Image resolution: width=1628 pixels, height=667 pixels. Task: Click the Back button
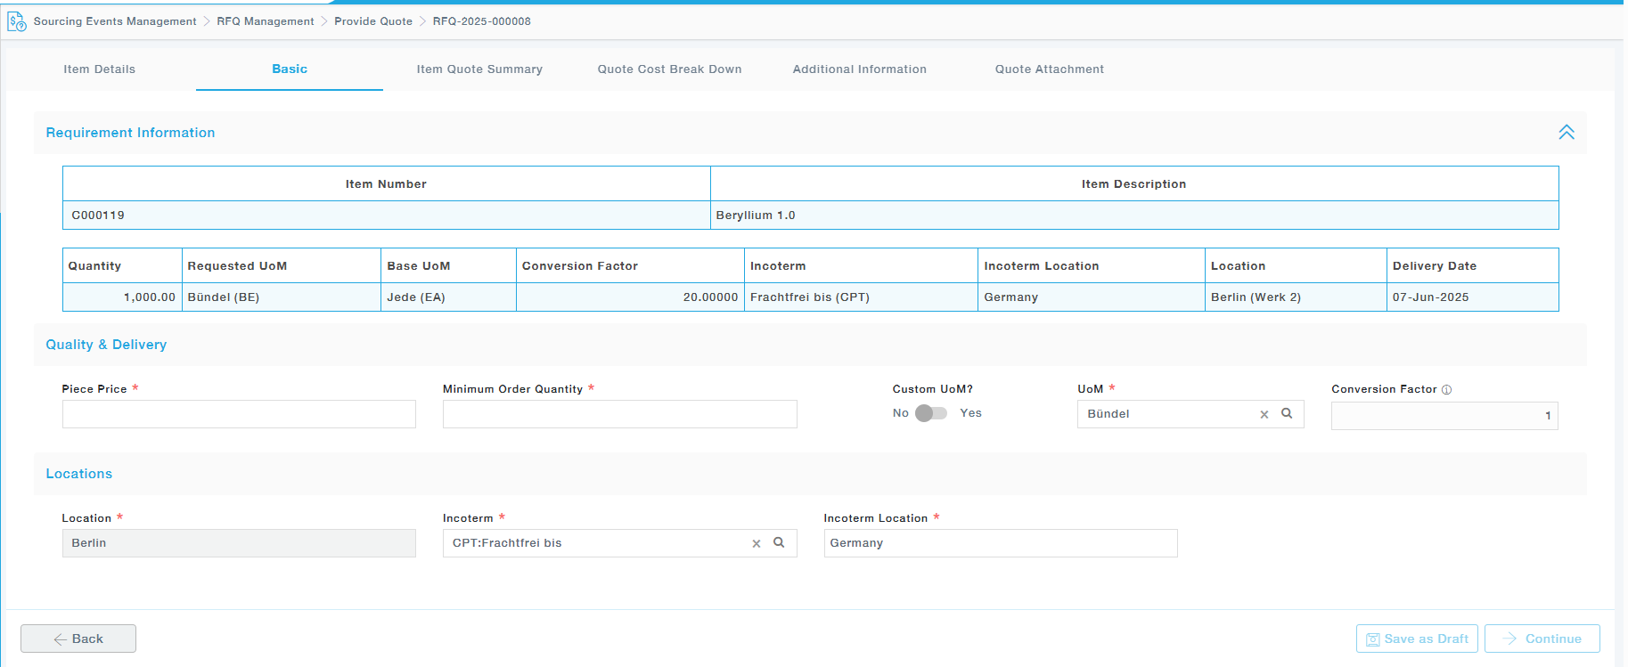pos(78,639)
